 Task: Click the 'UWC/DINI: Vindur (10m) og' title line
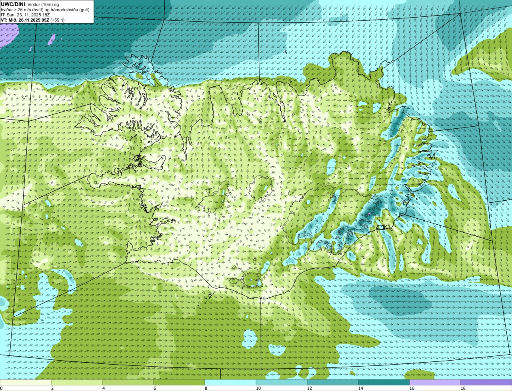pyautogui.click(x=30, y=4)
